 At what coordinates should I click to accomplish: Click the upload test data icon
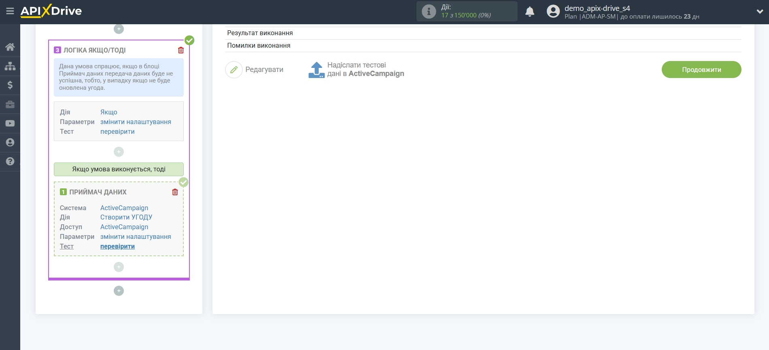click(x=317, y=70)
